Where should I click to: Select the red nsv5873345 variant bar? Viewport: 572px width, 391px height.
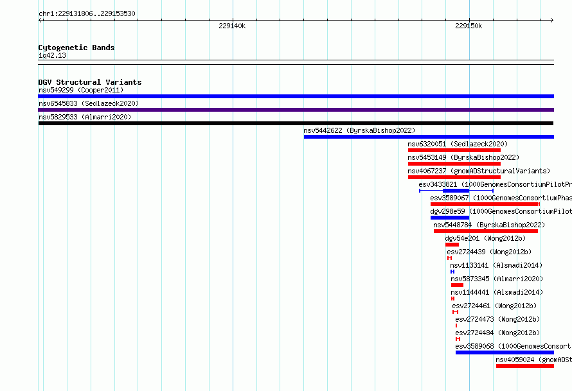point(457,285)
